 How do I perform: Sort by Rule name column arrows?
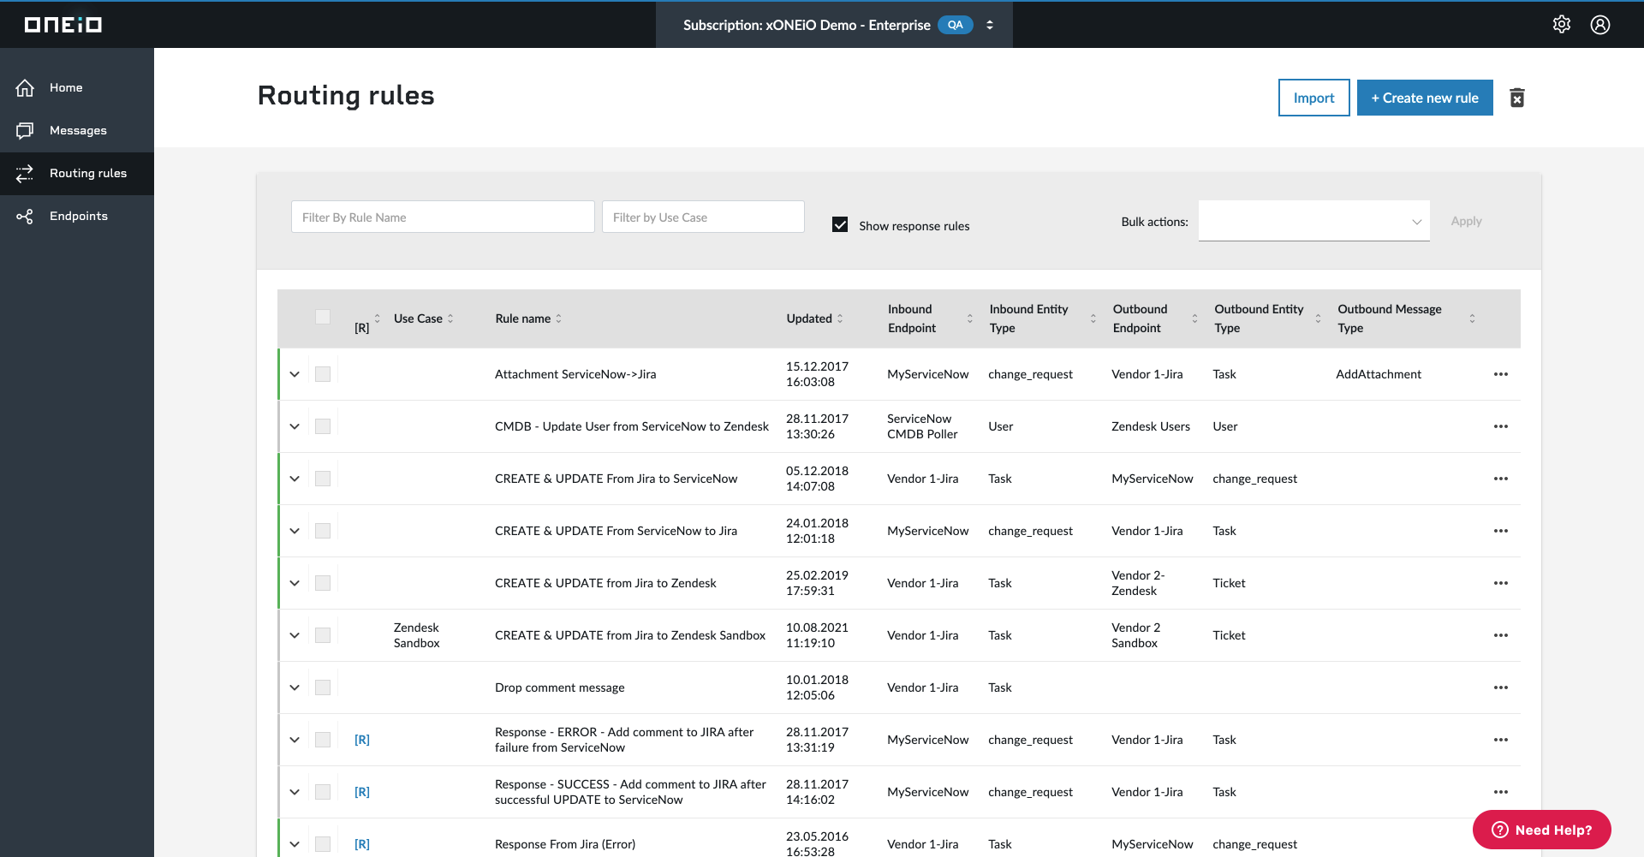click(x=559, y=318)
